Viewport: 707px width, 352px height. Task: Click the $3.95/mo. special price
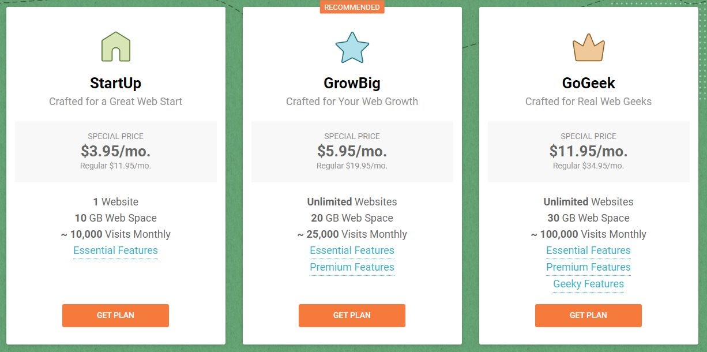pos(115,151)
